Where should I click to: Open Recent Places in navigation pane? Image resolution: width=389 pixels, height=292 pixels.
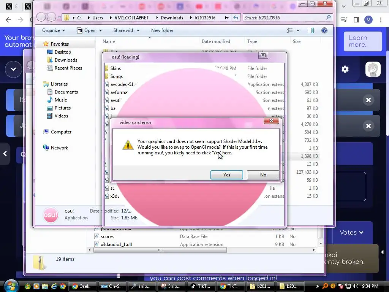[x=68, y=68]
